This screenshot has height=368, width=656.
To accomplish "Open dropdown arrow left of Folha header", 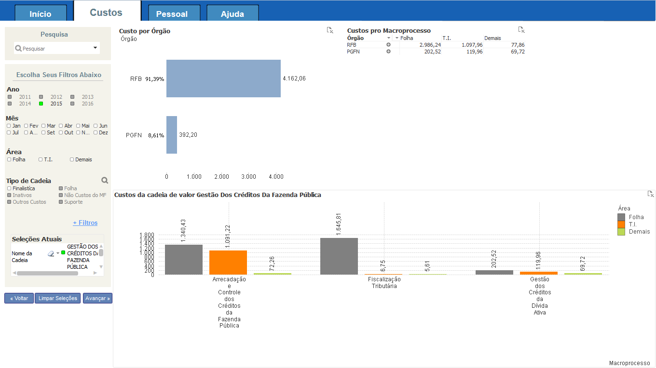I will coord(397,38).
